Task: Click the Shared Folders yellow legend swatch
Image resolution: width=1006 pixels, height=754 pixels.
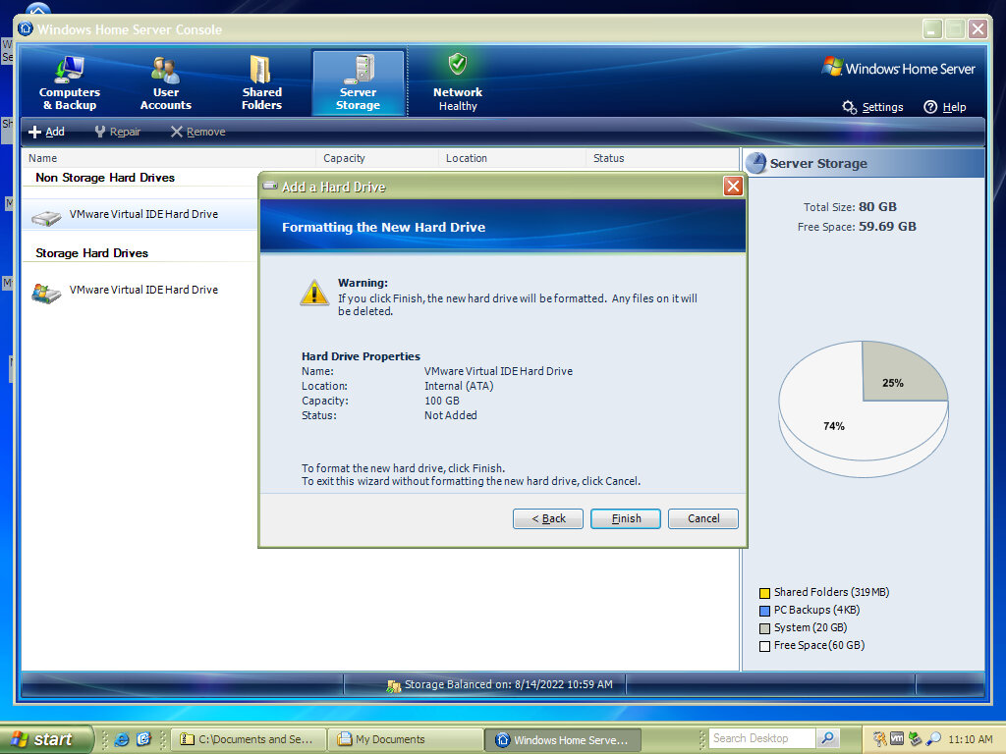Action: coord(764,593)
